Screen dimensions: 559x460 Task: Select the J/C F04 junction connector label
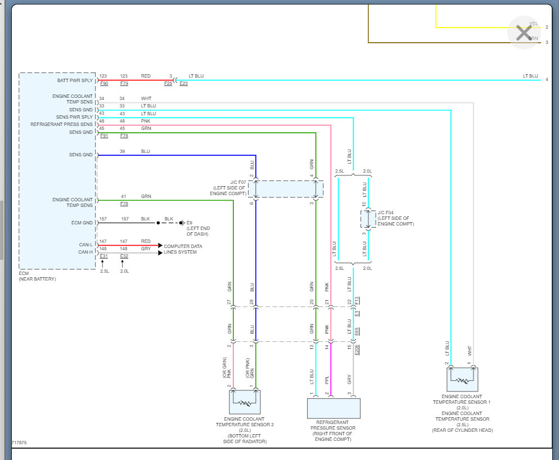click(x=396, y=218)
